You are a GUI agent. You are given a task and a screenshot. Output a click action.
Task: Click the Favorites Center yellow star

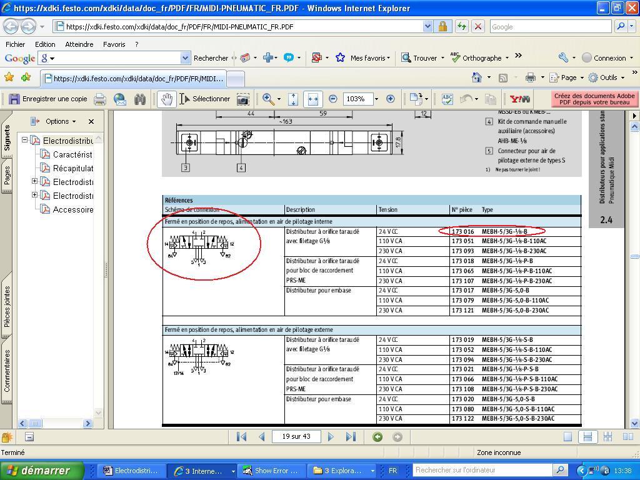click(x=9, y=77)
